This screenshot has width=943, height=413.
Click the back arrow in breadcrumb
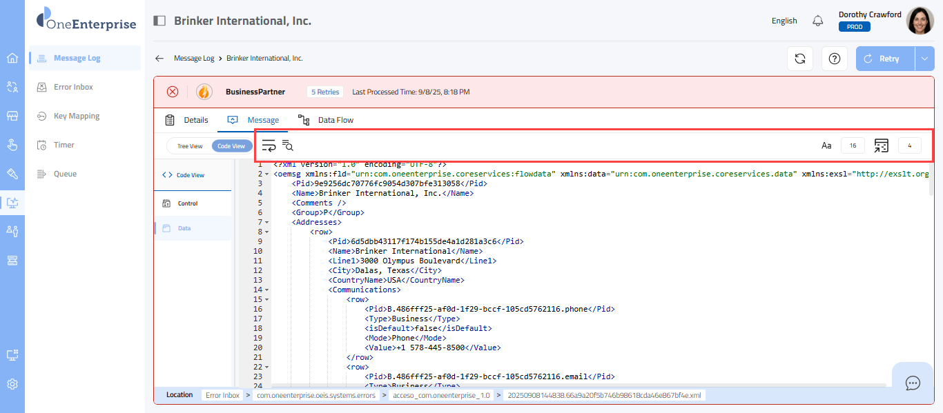[159, 59]
